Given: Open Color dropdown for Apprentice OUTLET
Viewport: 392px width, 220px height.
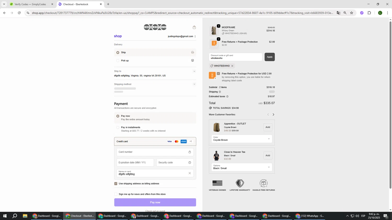Looking at the screenshot, I should coord(241,139).
